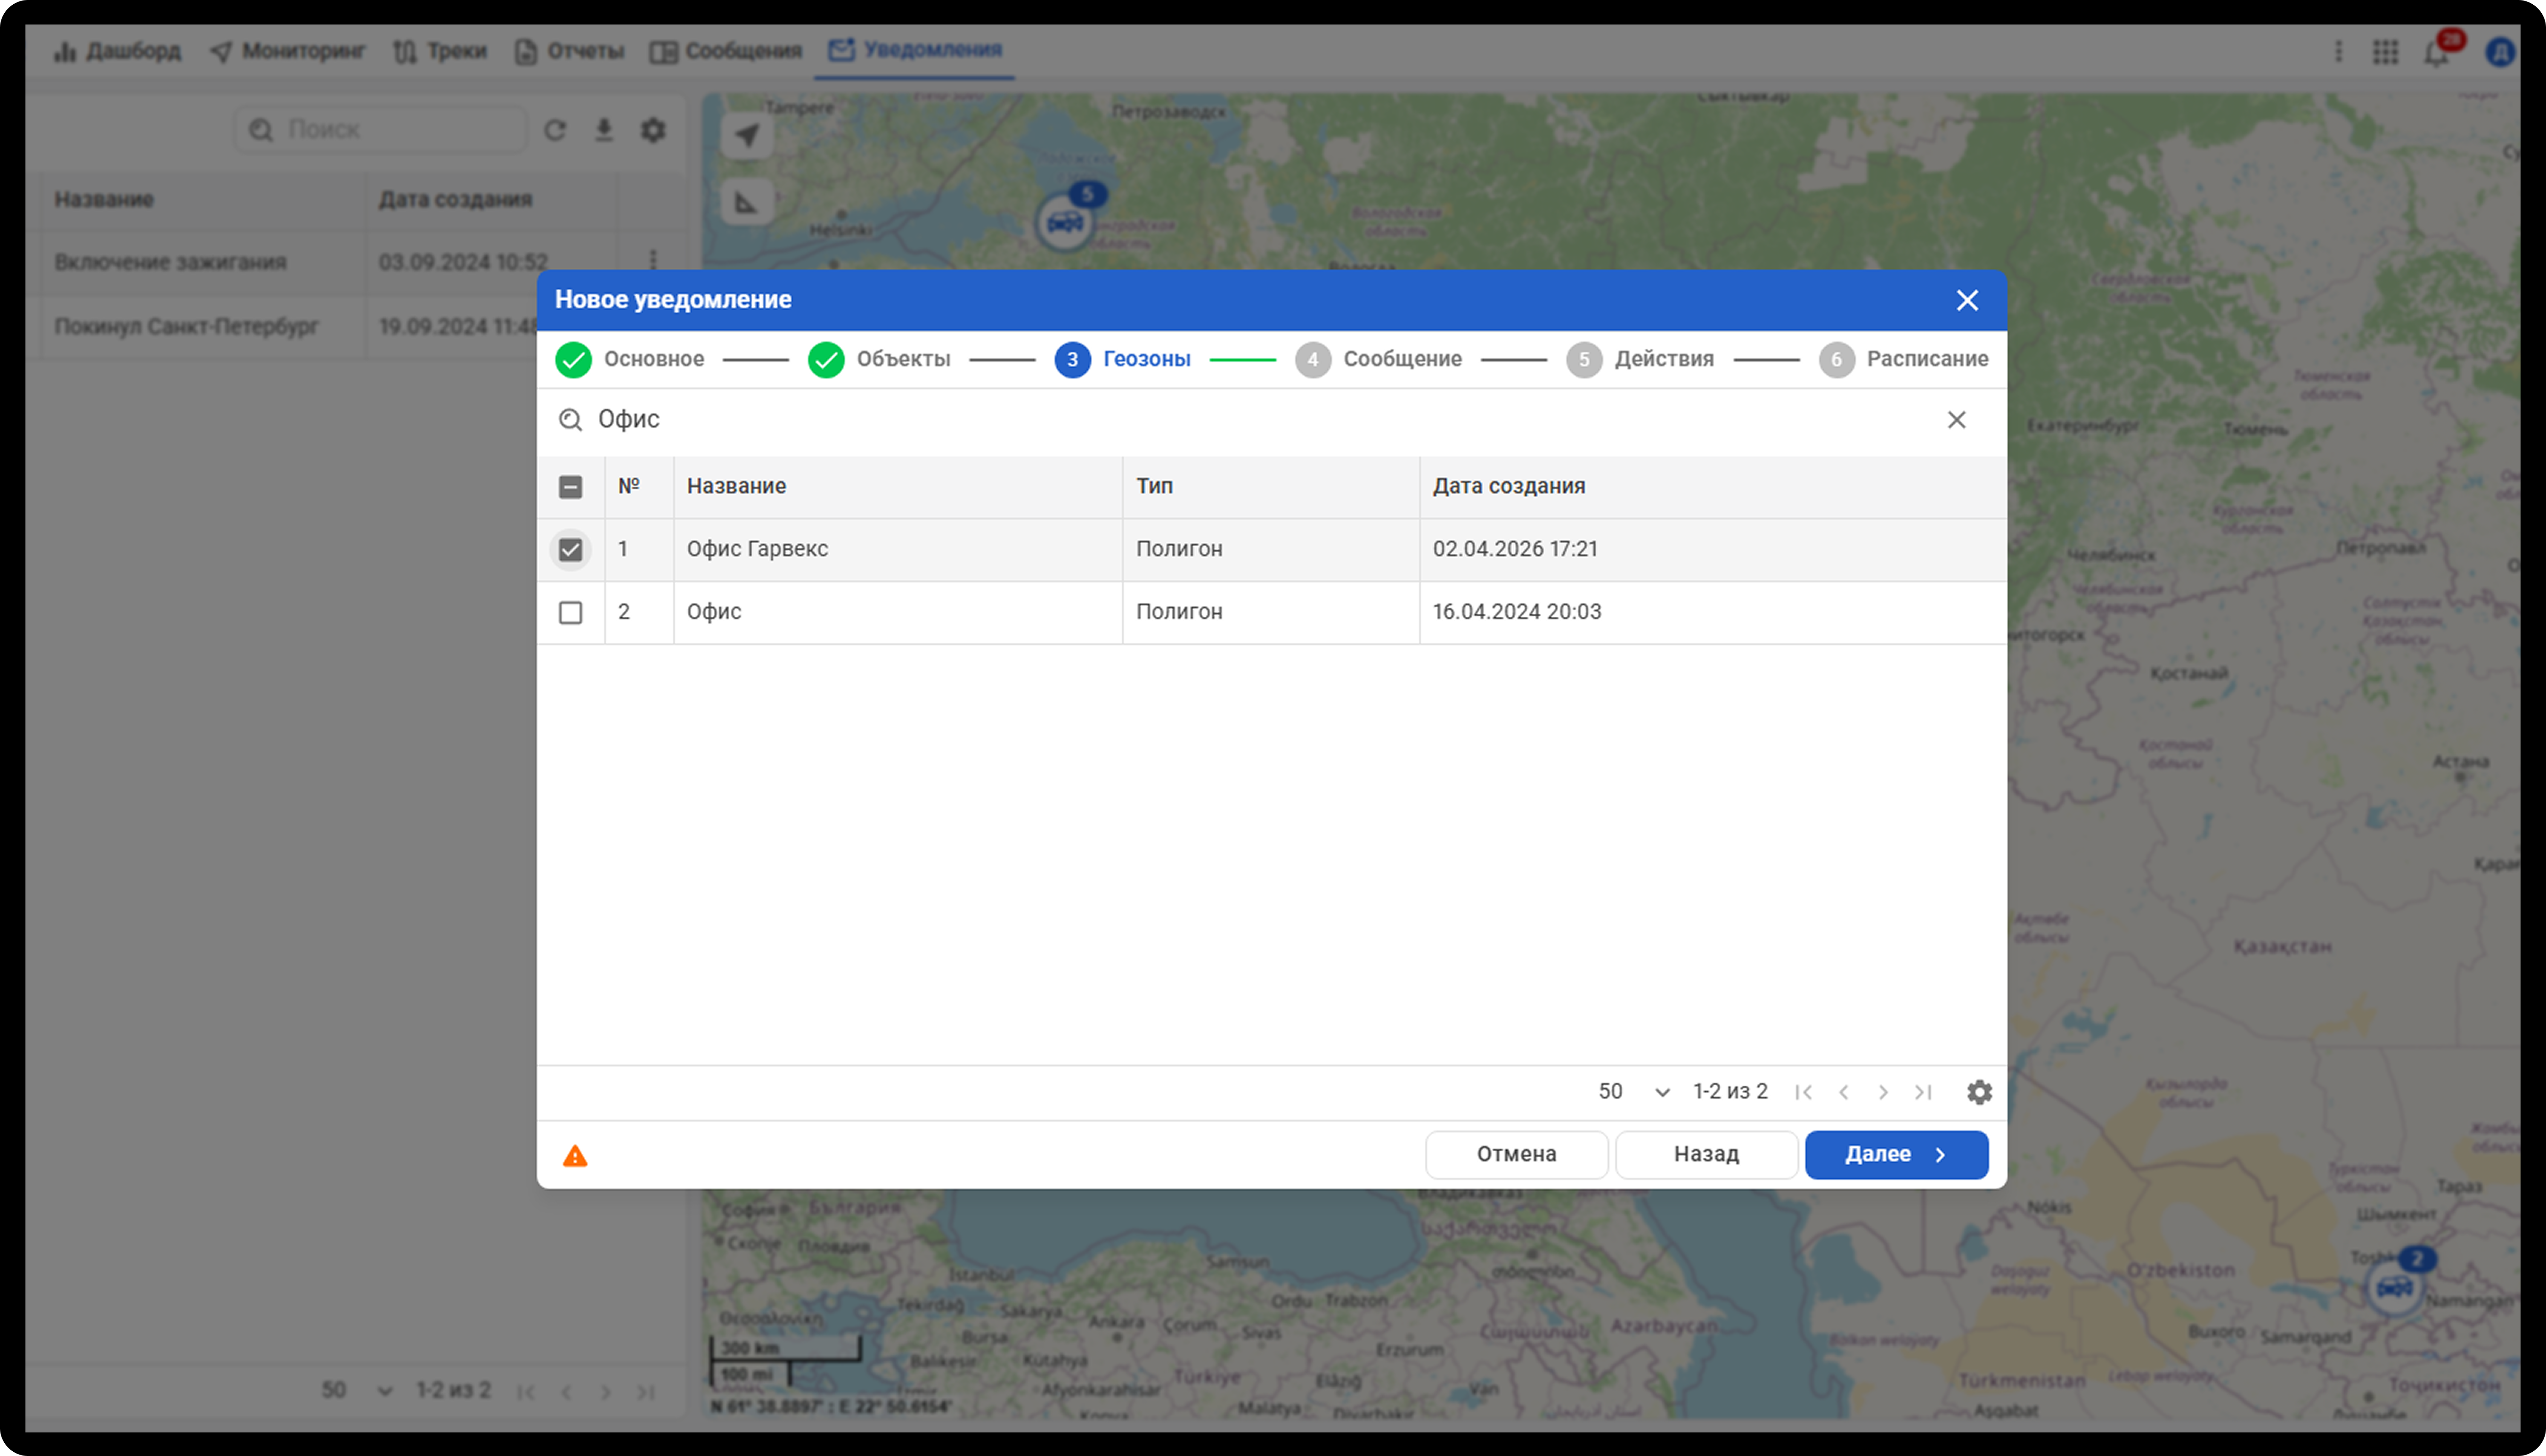
Task: Check the Офис geozone row 2 checkbox
Action: [x=570, y=613]
